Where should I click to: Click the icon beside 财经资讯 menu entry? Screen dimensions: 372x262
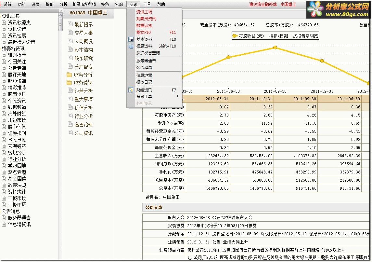point(131,90)
